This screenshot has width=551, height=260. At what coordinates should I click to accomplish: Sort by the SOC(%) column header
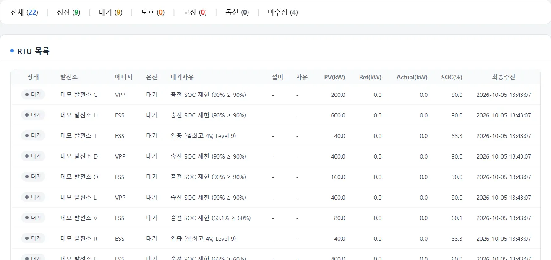tap(452, 77)
